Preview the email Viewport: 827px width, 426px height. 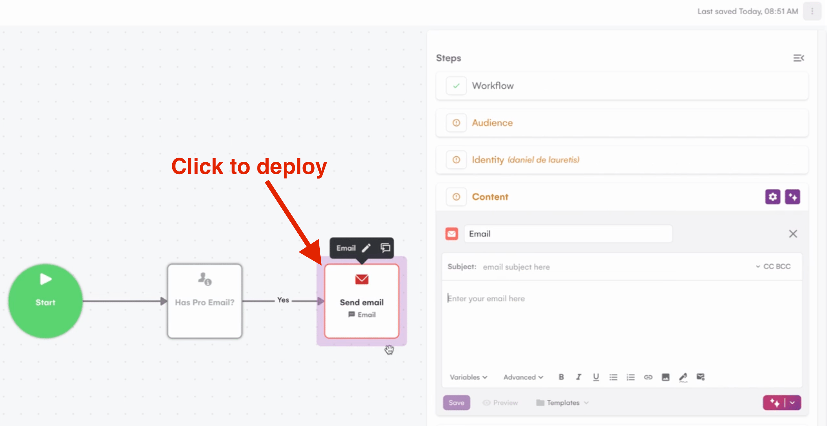pyautogui.click(x=500, y=403)
